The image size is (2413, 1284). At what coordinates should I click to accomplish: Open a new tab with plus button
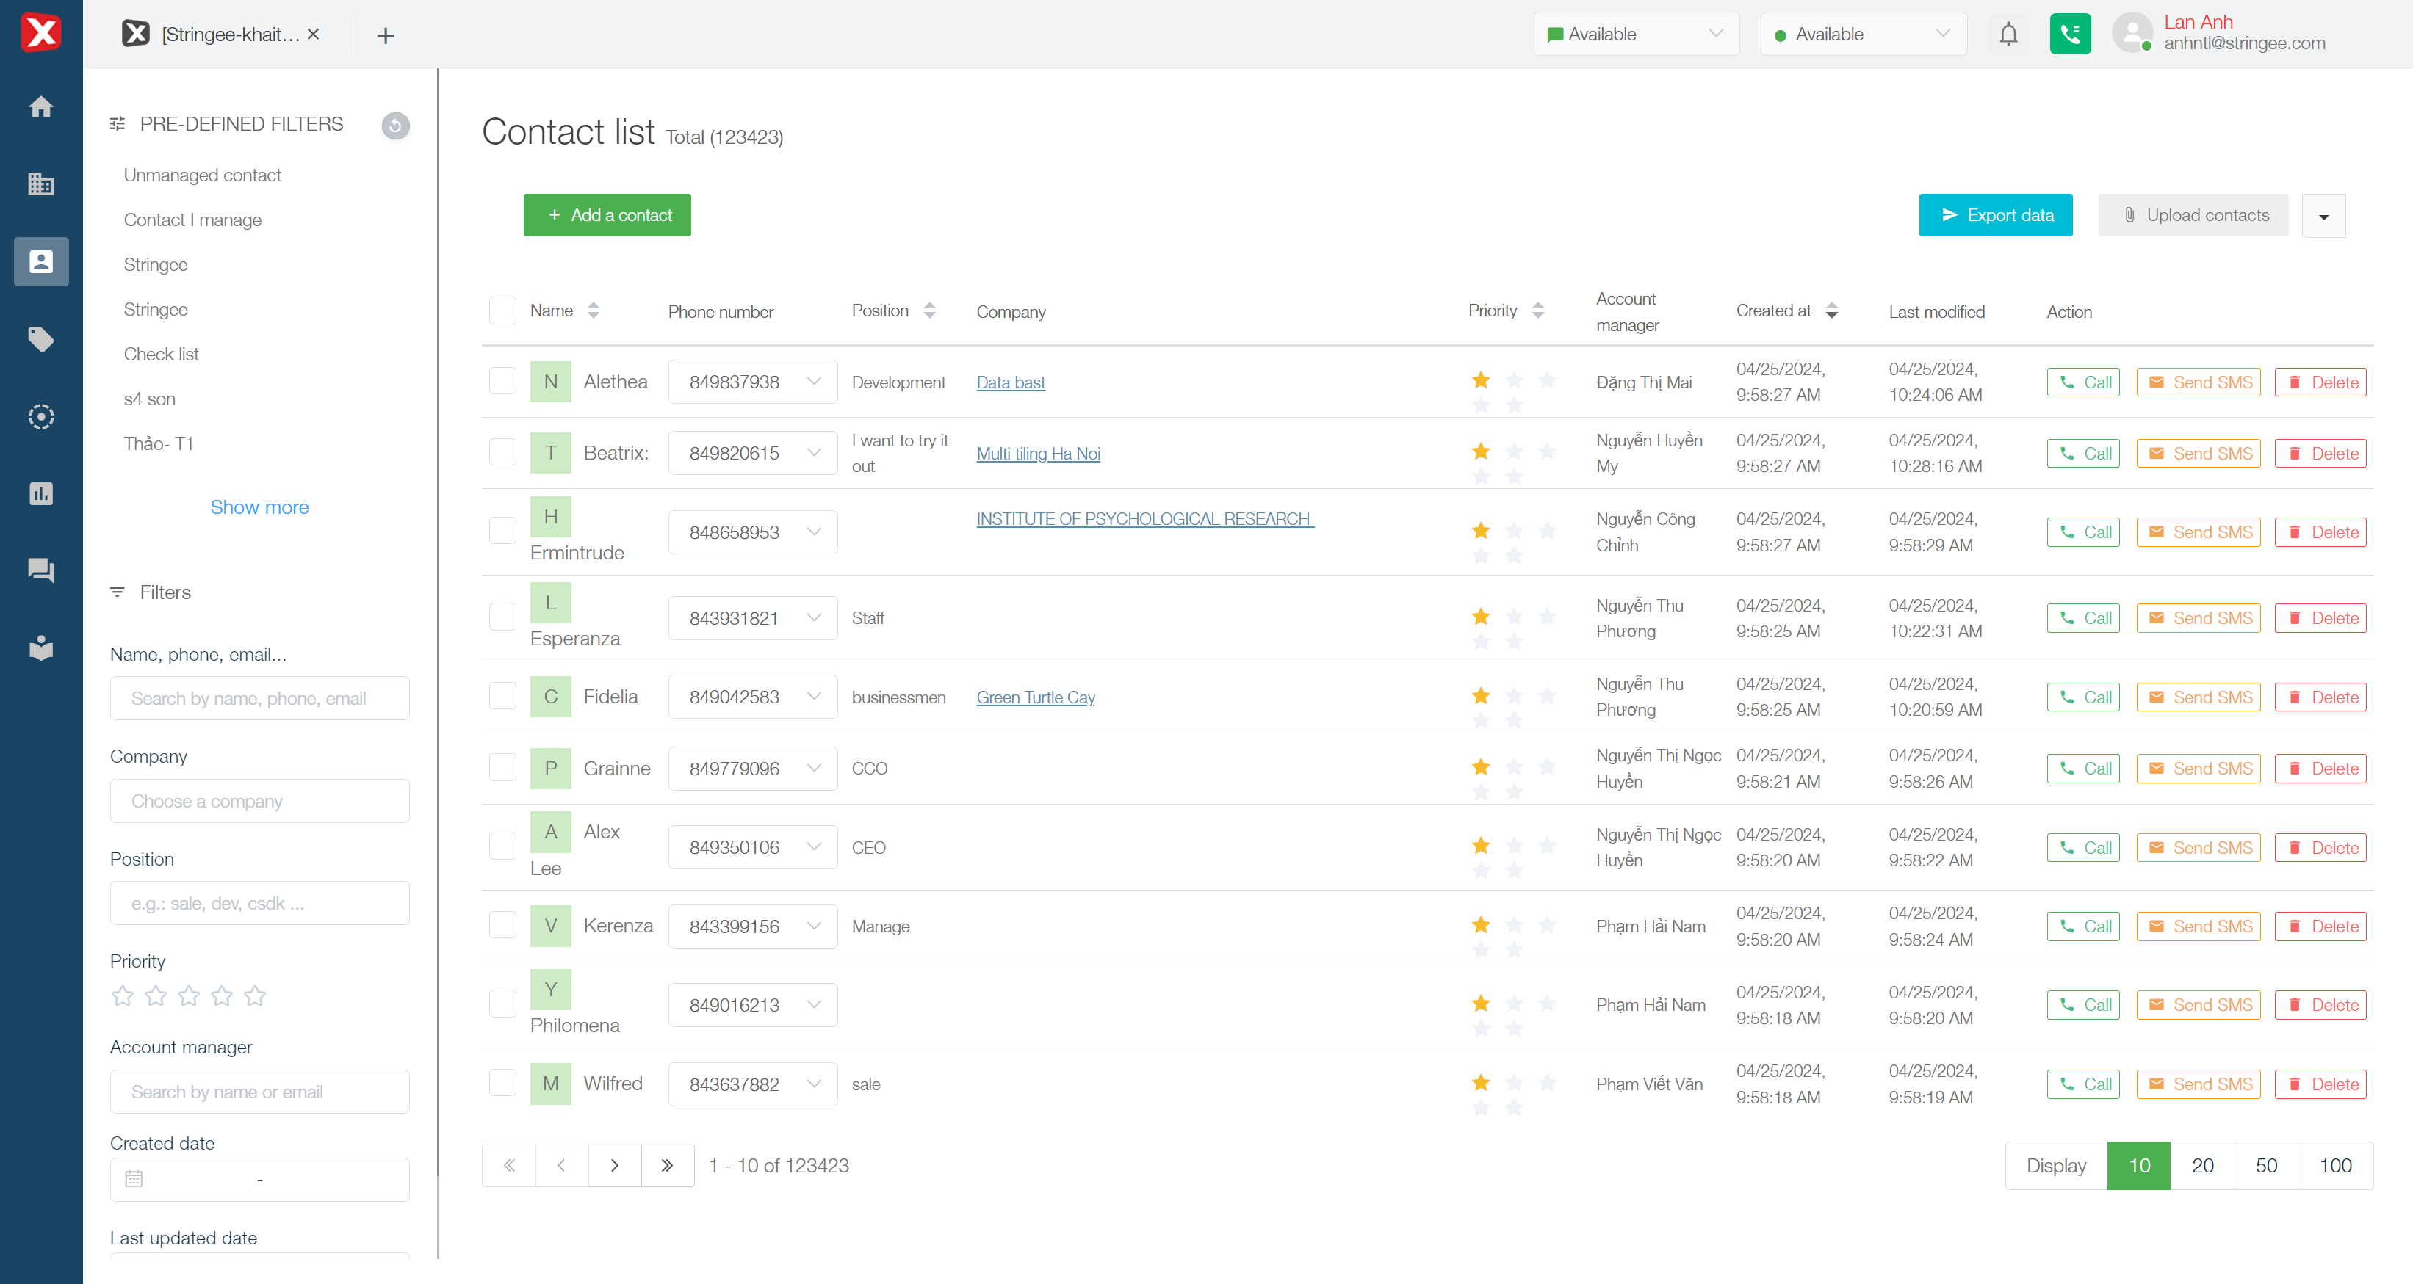coord(385,35)
